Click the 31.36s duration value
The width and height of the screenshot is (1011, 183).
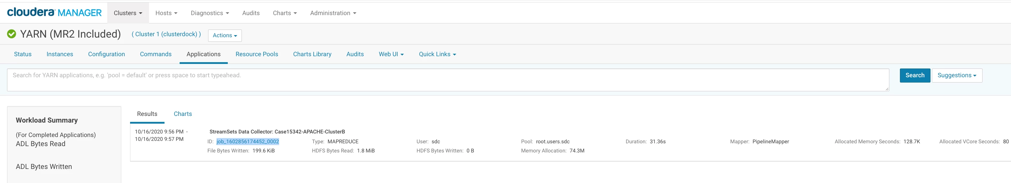coord(658,142)
